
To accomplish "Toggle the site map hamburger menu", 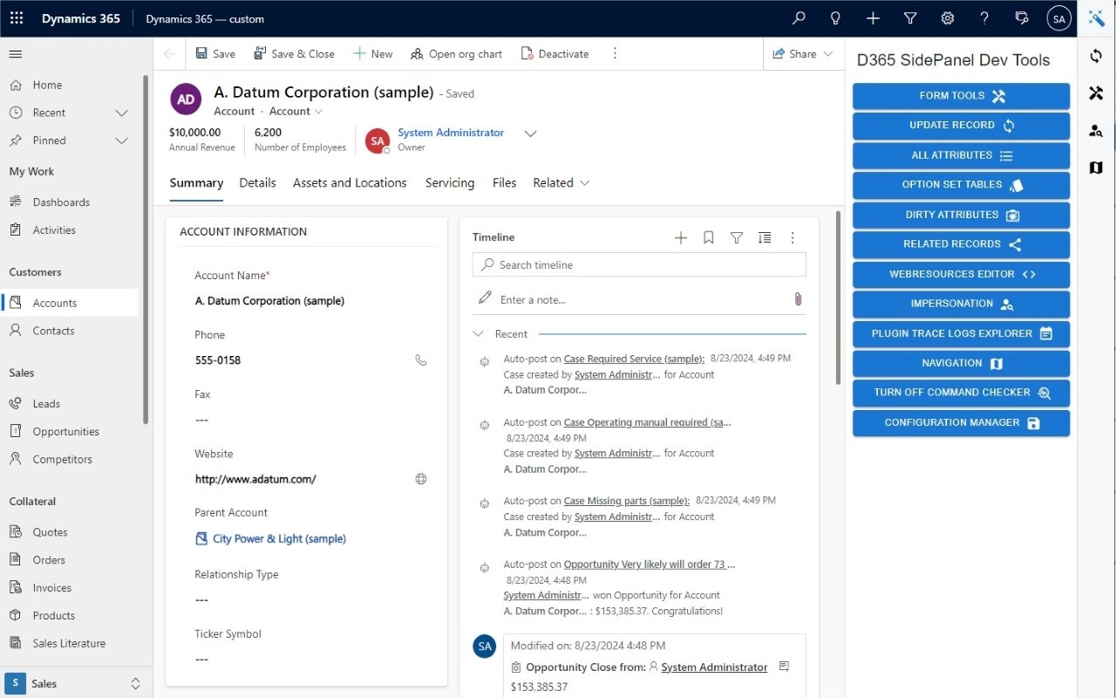I will click(x=15, y=54).
